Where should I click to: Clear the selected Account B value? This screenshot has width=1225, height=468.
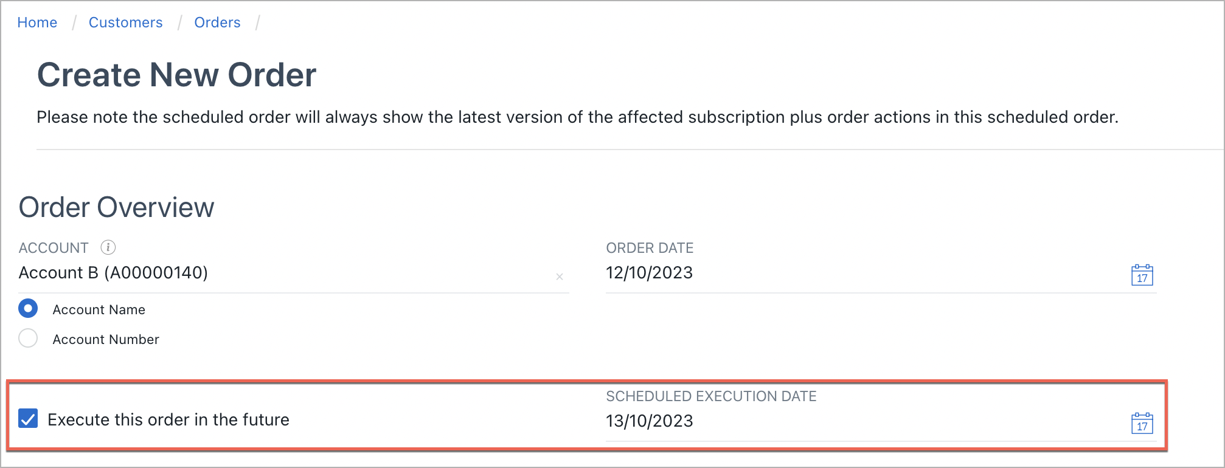[560, 277]
